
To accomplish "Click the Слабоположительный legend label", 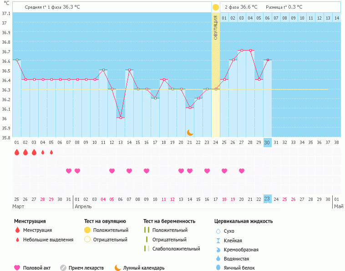I will coord(176,249).
